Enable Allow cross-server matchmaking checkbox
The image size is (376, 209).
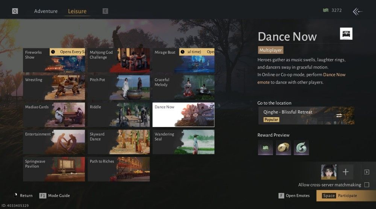(x=367, y=185)
